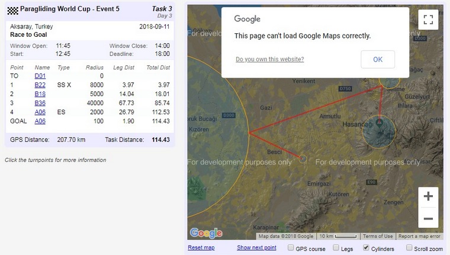Click the 40000 radius value
Viewport: 450px width, 255px height.
[x=95, y=103]
